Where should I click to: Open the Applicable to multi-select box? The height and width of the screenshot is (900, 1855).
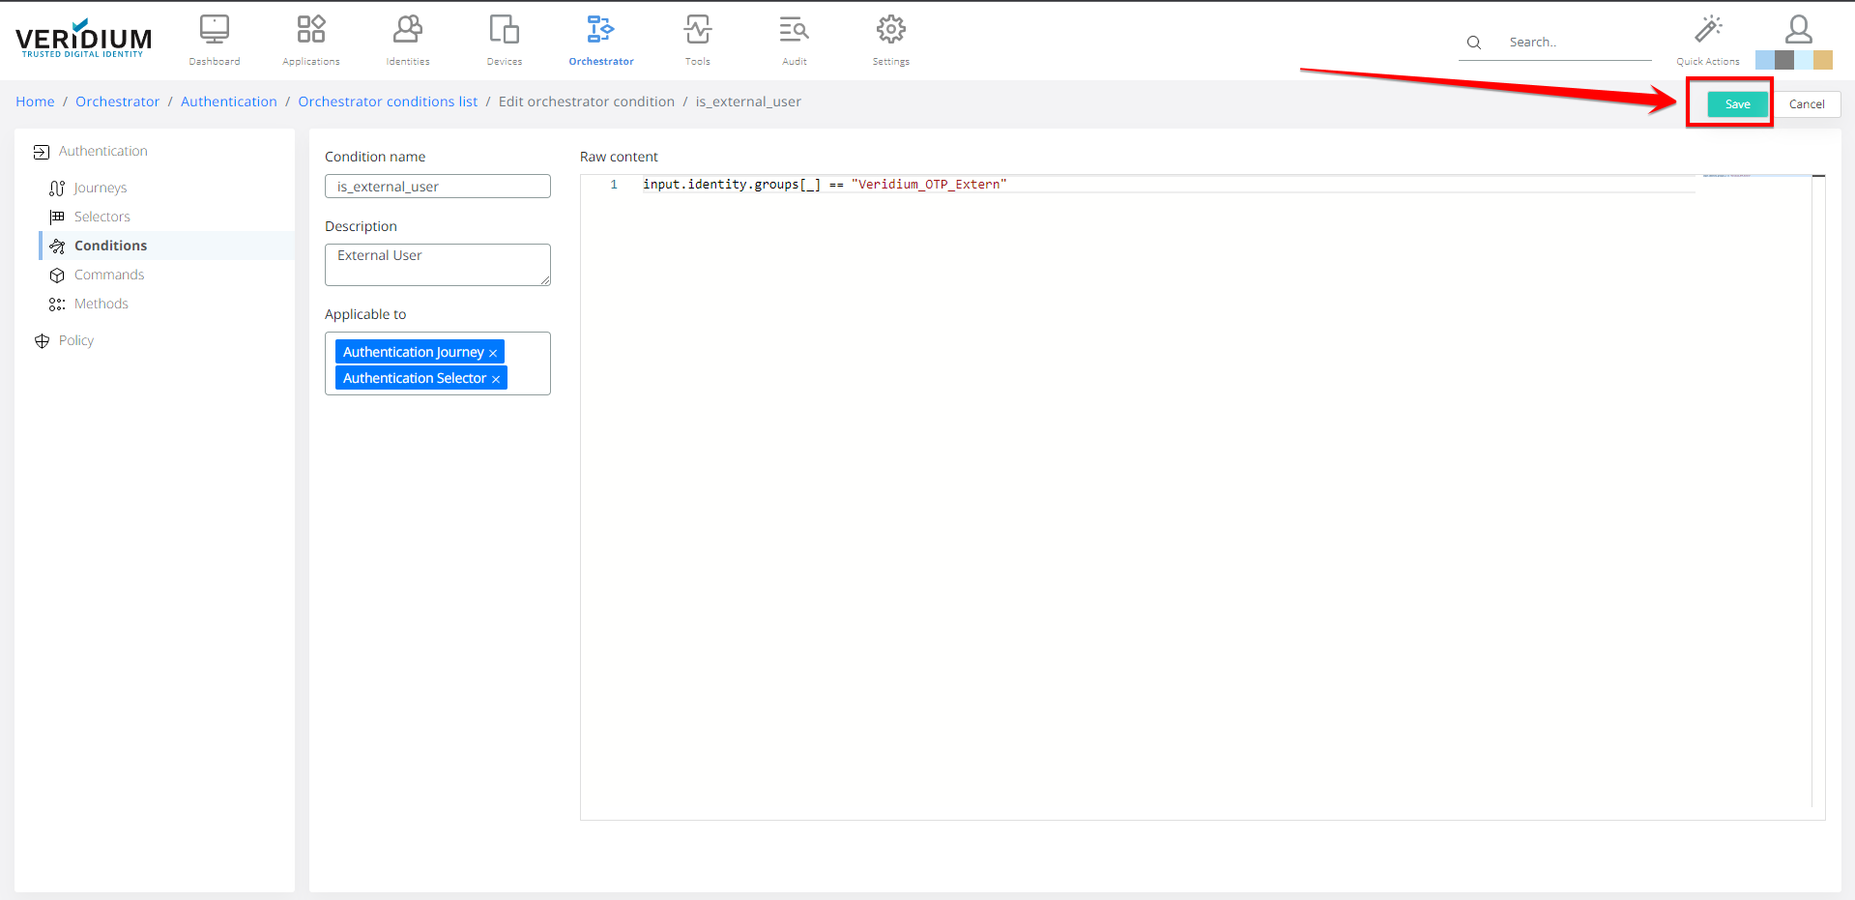(527, 363)
